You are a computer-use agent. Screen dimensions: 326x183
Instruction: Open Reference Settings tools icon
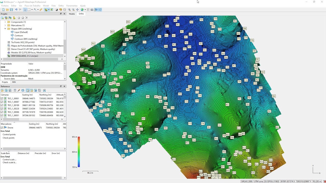click(x=44, y=90)
